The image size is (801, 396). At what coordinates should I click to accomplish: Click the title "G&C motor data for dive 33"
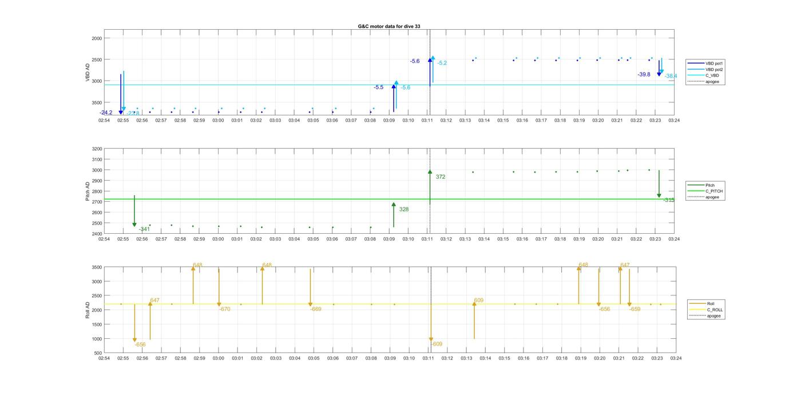pos(389,26)
